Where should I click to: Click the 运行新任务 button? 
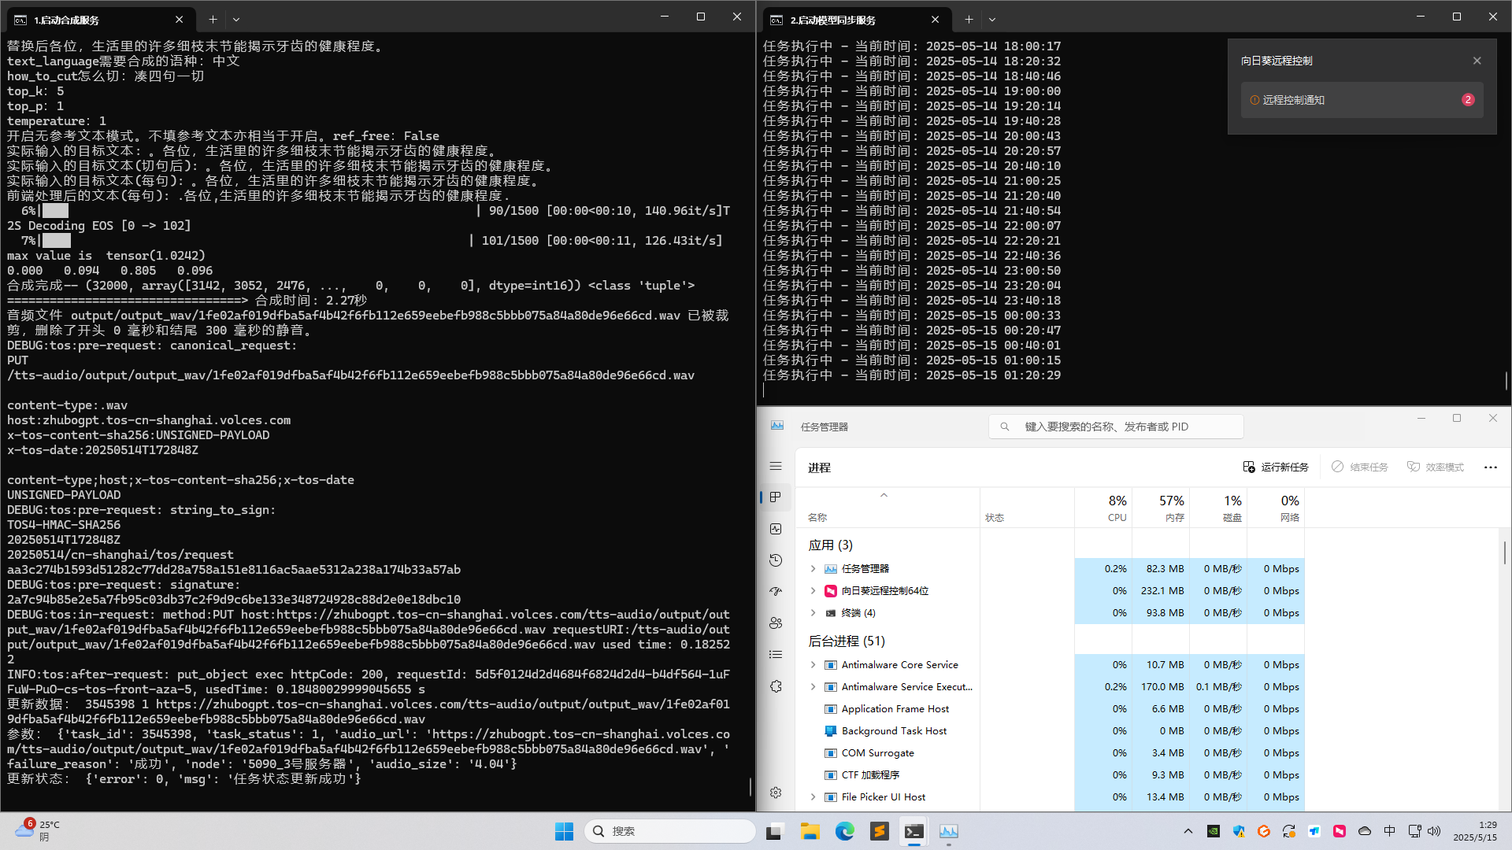1276,467
